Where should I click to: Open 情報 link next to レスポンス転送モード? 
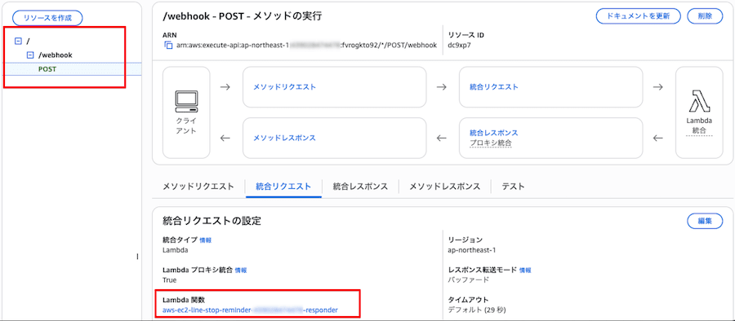click(525, 270)
